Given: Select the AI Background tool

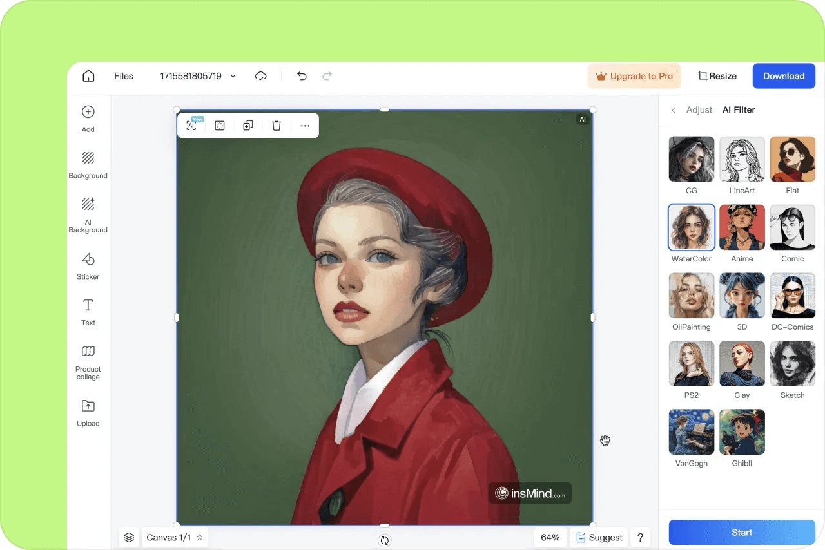Looking at the screenshot, I should 88,215.
